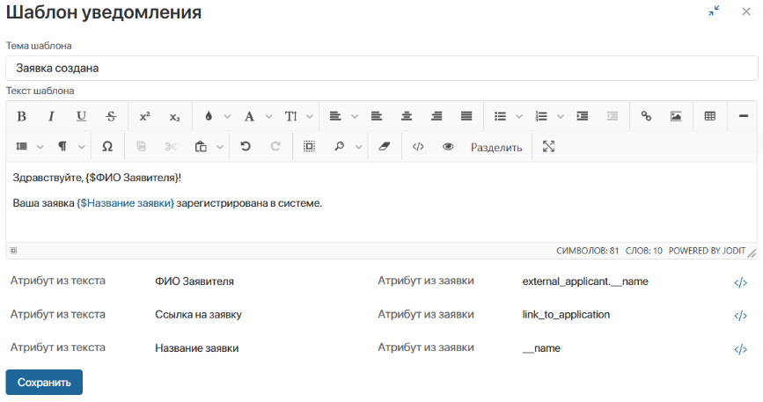This screenshot has height=402, width=763.
Task: Expand the bulleted list style dropdown
Action: coord(519,117)
